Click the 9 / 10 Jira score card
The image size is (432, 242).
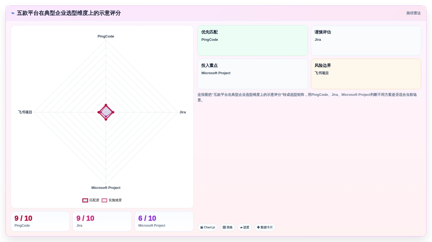tap(102, 221)
